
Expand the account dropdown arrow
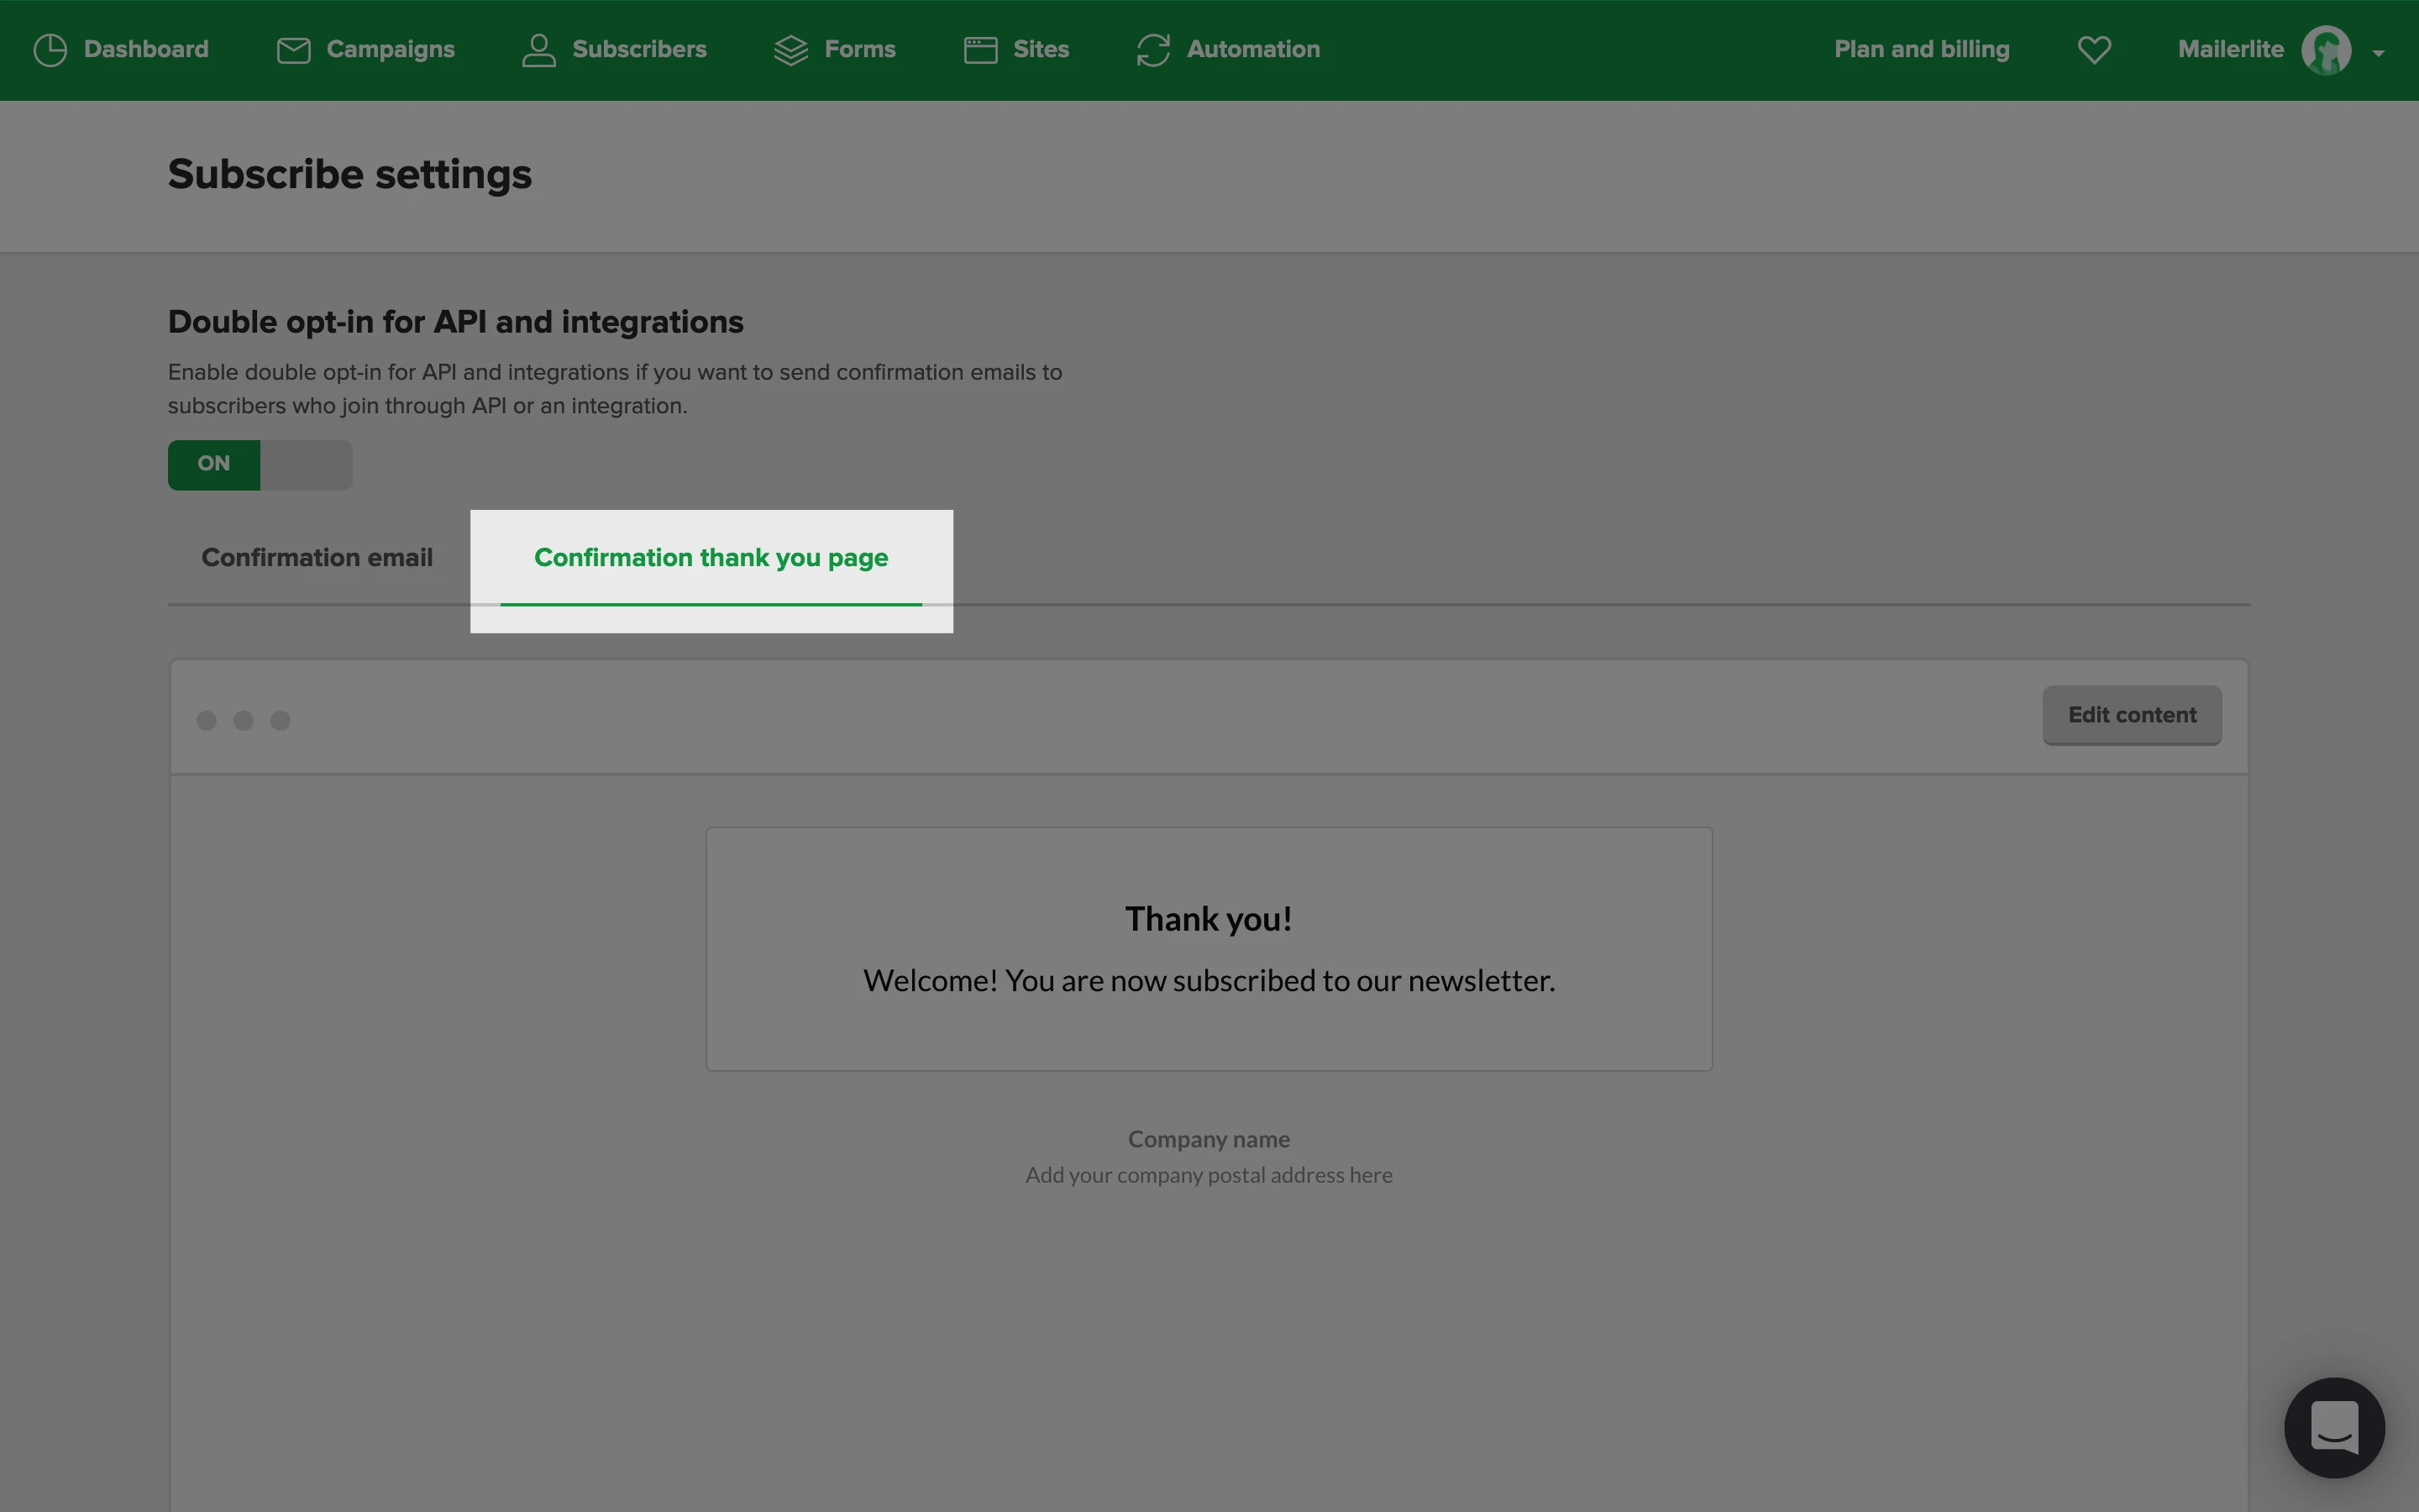pos(2379,53)
